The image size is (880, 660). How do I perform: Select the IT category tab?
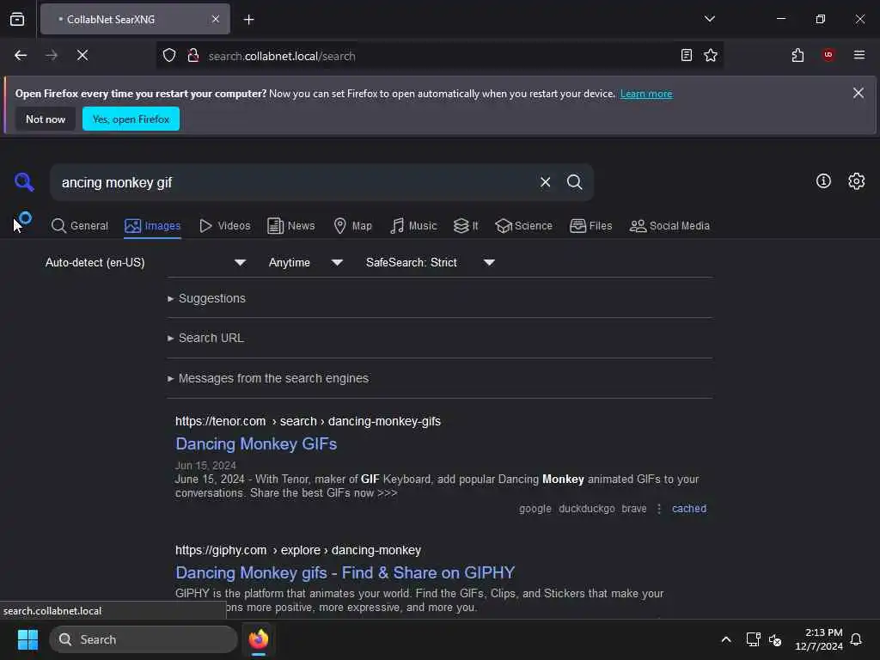(x=466, y=226)
